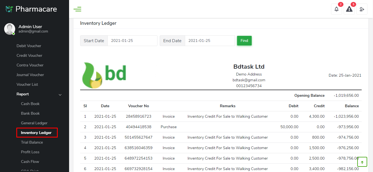Open the bdtask@gmail.com email link

(249, 80)
